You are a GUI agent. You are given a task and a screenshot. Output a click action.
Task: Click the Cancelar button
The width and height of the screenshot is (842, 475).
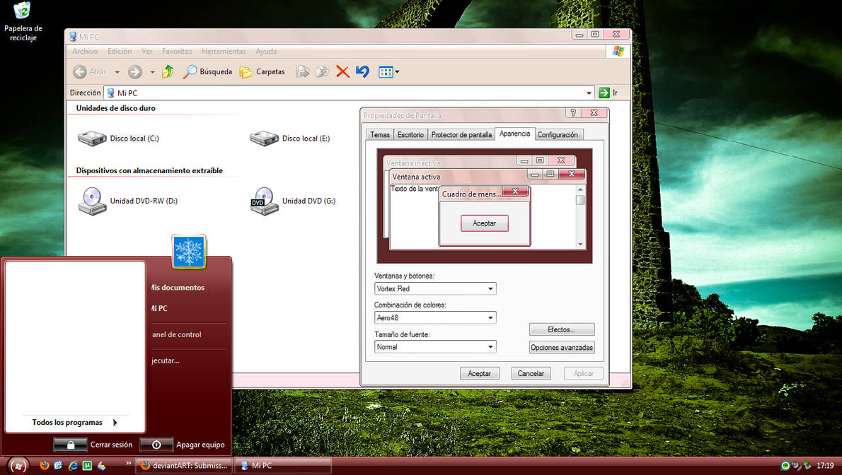click(531, 373)
